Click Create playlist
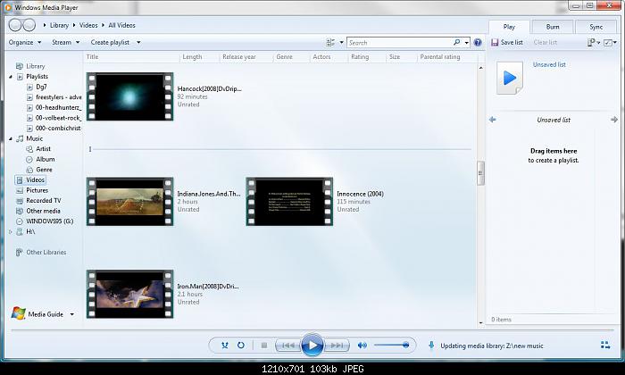The height and width of the screenshot is (375, 625). [x=110, y=42]
